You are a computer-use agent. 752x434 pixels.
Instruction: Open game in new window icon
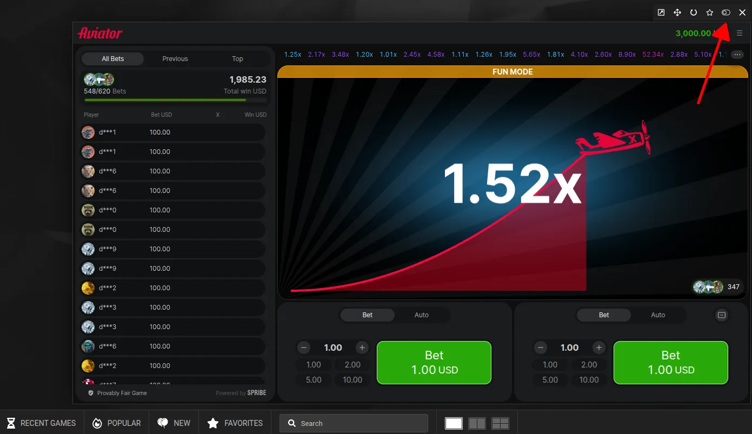point(661,12)
